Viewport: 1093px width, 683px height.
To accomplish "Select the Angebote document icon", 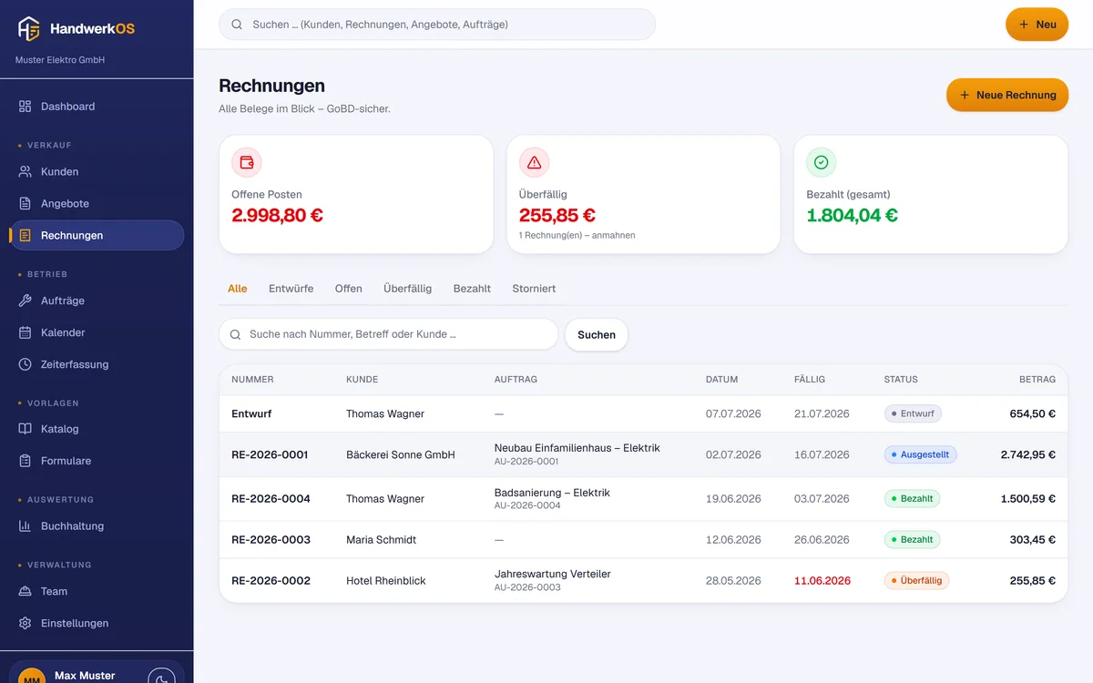I will (x=26, y=203).
